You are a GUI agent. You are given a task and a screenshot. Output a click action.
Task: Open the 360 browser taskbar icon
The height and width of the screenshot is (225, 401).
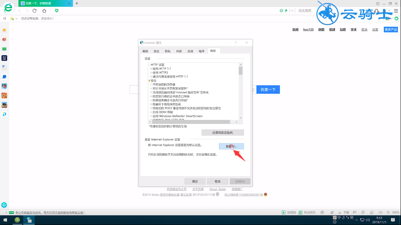(17, 220)
